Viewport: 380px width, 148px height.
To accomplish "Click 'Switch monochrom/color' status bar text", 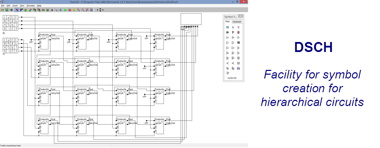I will pyautogui.click(x=11, y=146).
